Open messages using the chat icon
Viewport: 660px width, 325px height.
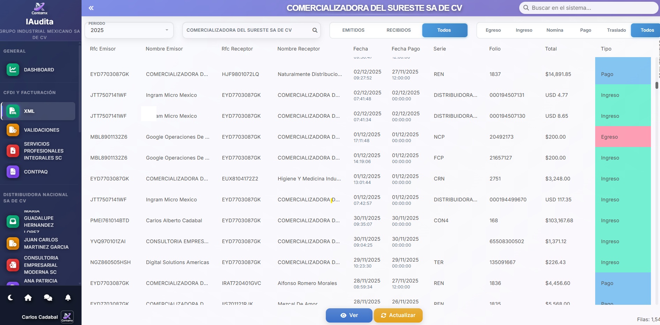click(48, 298)
